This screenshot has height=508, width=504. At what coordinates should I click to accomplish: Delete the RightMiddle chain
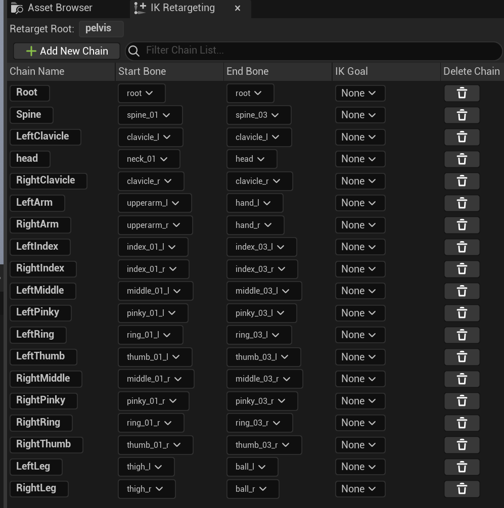462,379
